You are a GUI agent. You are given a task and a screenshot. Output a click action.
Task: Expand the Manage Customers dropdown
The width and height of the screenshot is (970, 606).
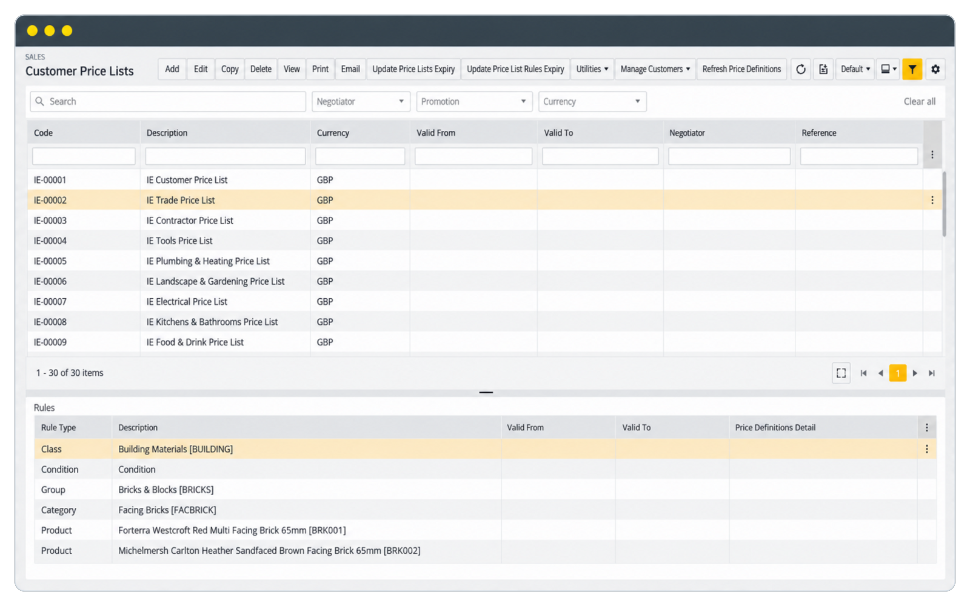pos(655,69)
